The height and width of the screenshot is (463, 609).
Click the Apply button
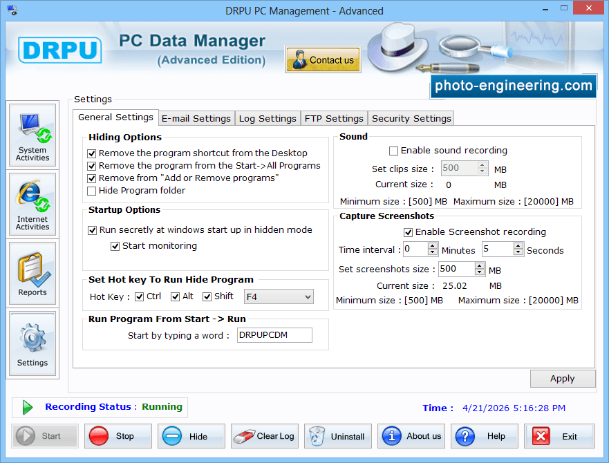coord(563,379)
